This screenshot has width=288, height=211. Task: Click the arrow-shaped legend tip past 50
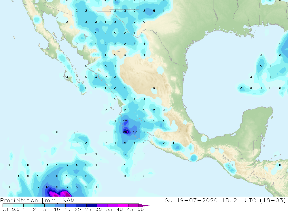click(144, 205)
